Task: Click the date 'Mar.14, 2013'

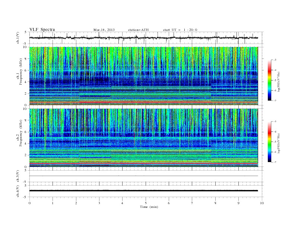Action: (x=104, y=30)
